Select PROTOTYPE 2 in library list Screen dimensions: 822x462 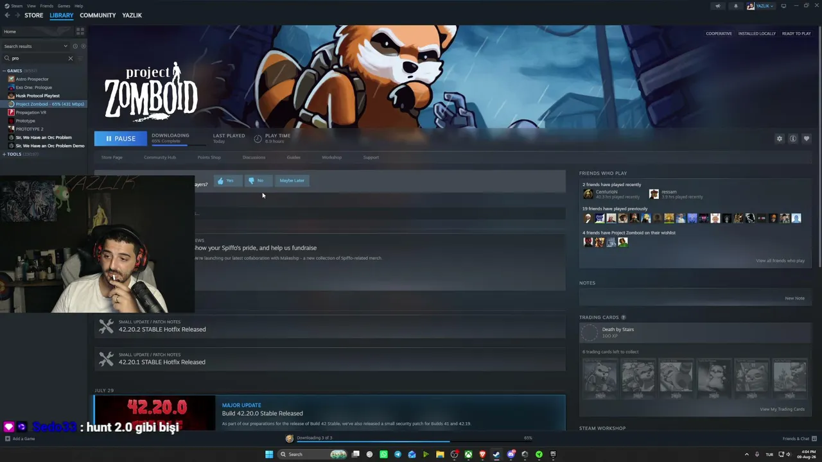click(30, 129)
